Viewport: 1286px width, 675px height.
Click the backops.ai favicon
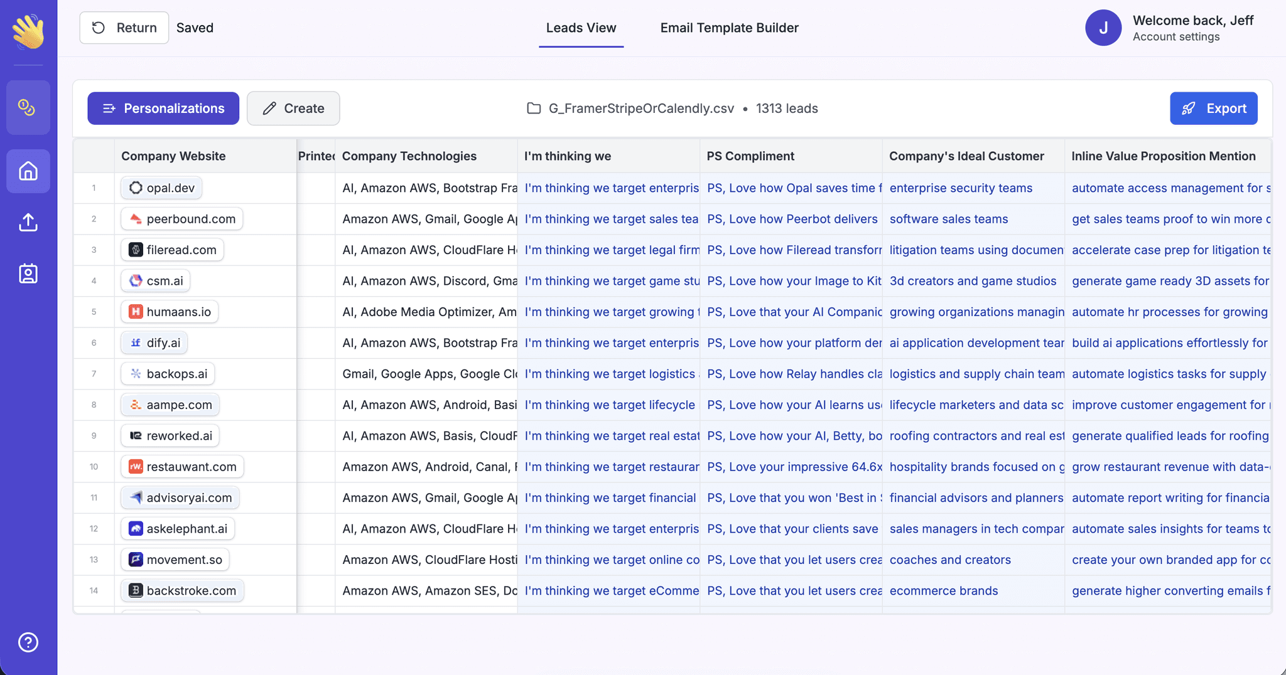(x=136, y=374)
